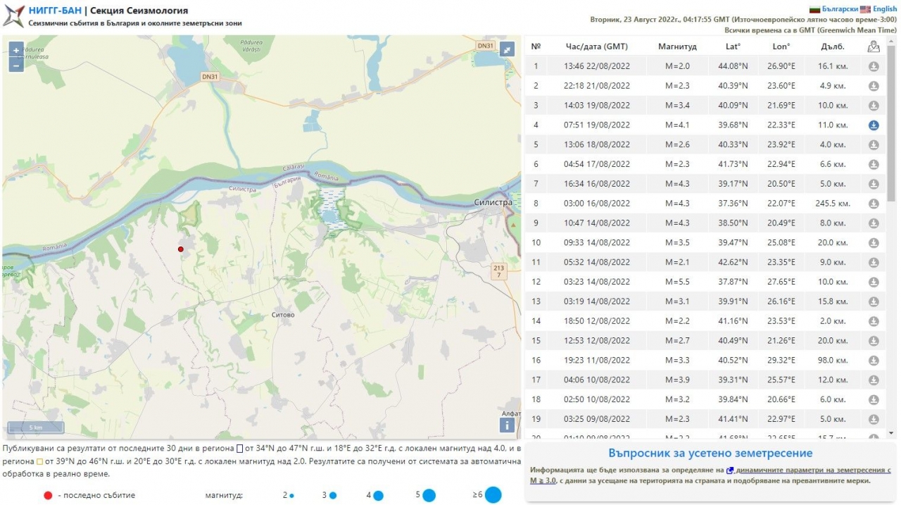Image resolution: width=901 pixels, height=505 pixels.
Task: Click the Магнитуд column header
Action: [677, 46]
